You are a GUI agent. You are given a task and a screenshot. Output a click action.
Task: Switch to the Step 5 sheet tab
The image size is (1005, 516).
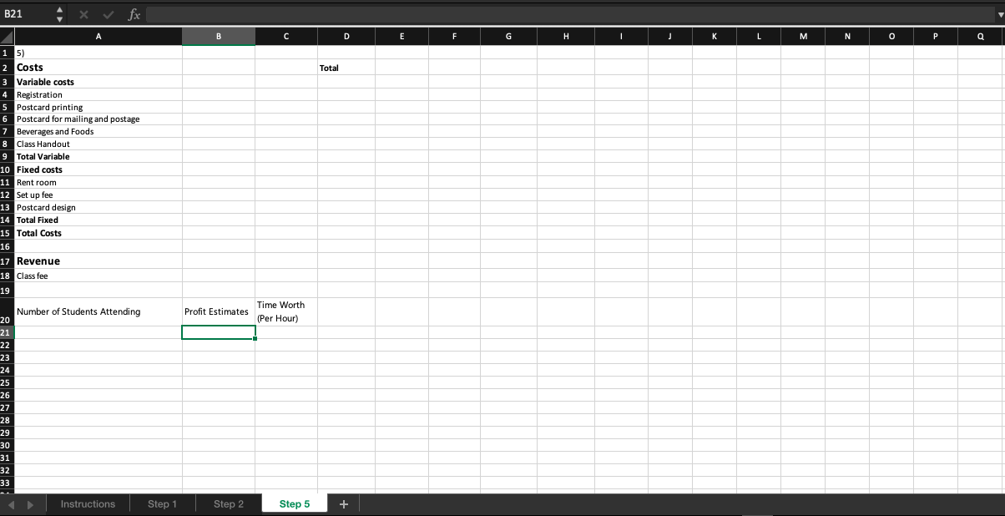[294, 503]
